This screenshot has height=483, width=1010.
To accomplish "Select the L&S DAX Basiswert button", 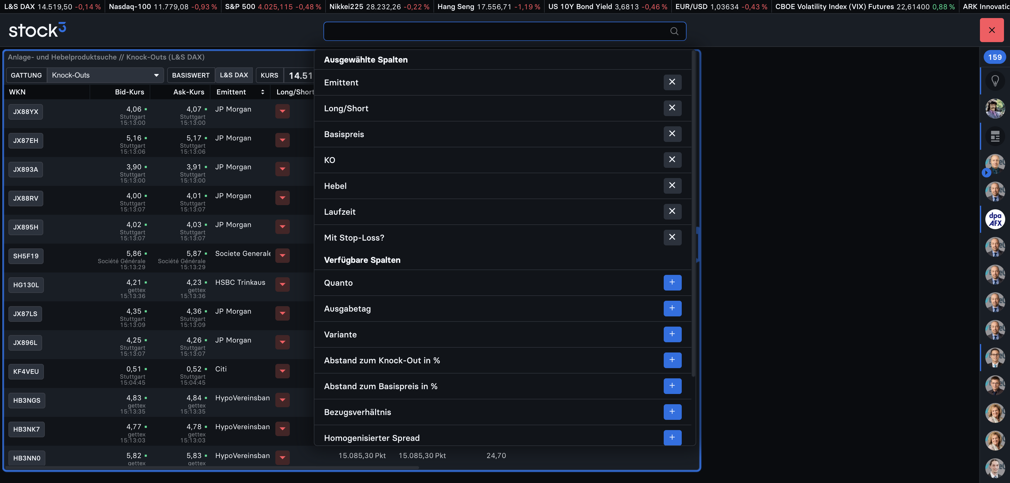I will (x=234, y=75).
